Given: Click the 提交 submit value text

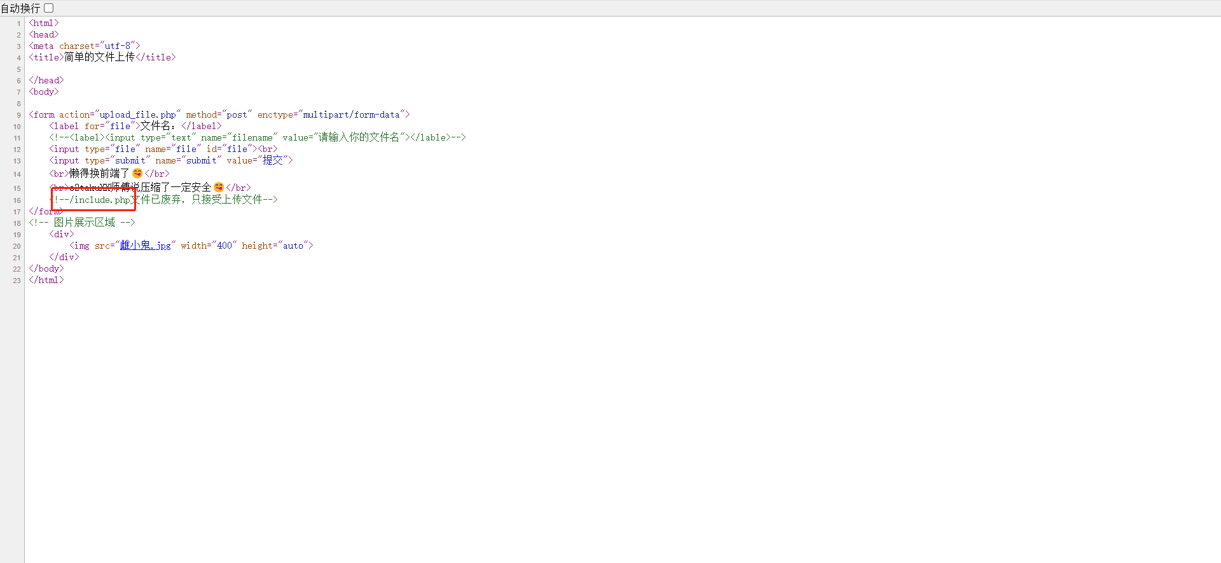Looking at the screenshot, I should click(272, 160).
